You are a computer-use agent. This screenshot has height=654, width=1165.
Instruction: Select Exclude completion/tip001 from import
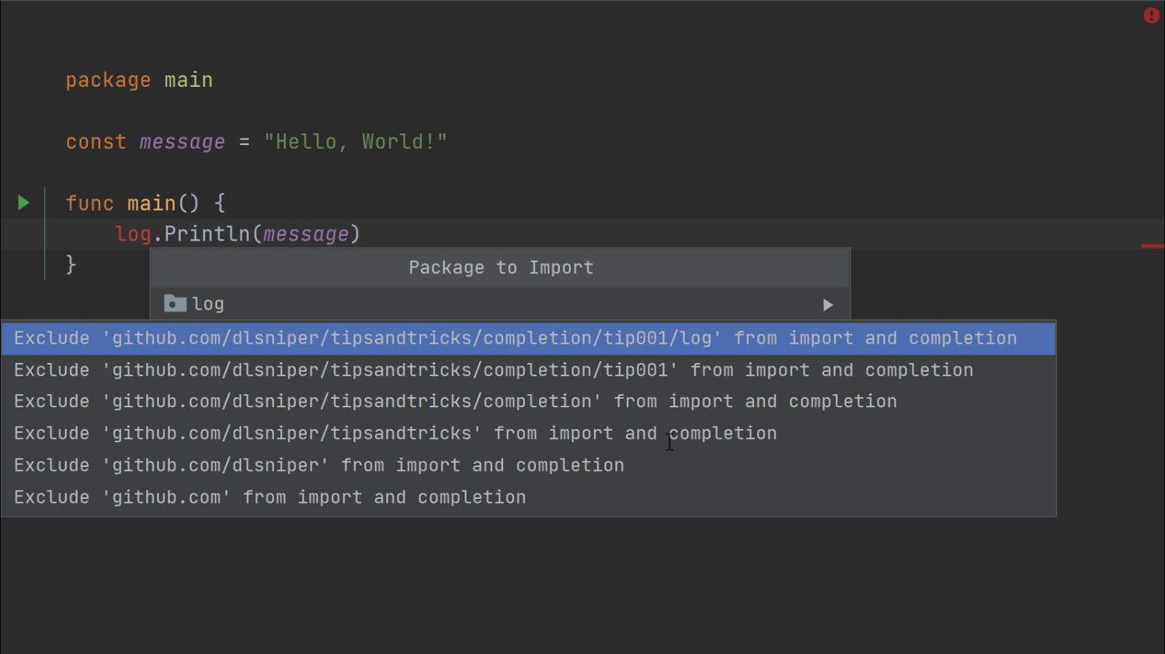(x=528, y=371)
